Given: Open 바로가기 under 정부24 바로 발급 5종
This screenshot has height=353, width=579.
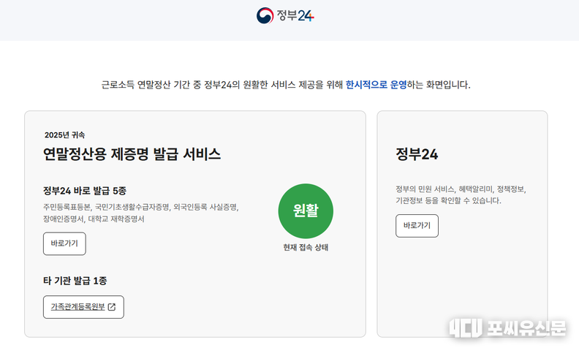Looking at the screenshot, I should pyautogui.click(x=64, y=243).
